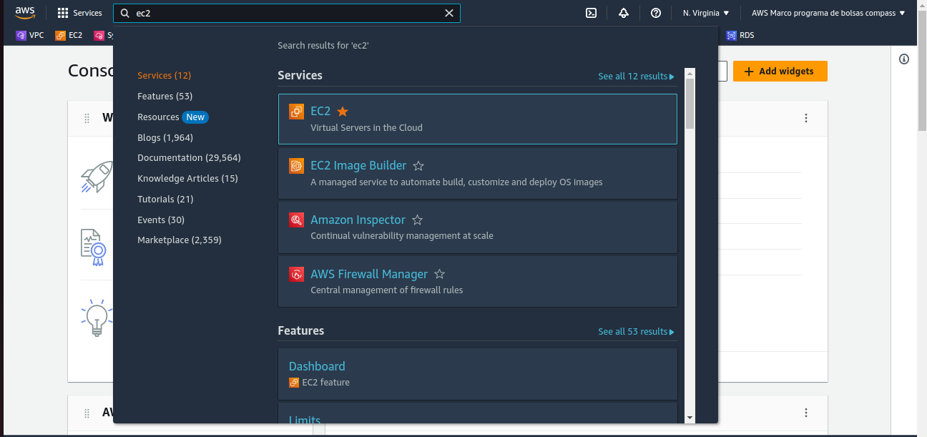The height and width of the screenshot is (437, 927).
Task: Open CloudShell from the top bar
Action: click(x=591, y=12)
